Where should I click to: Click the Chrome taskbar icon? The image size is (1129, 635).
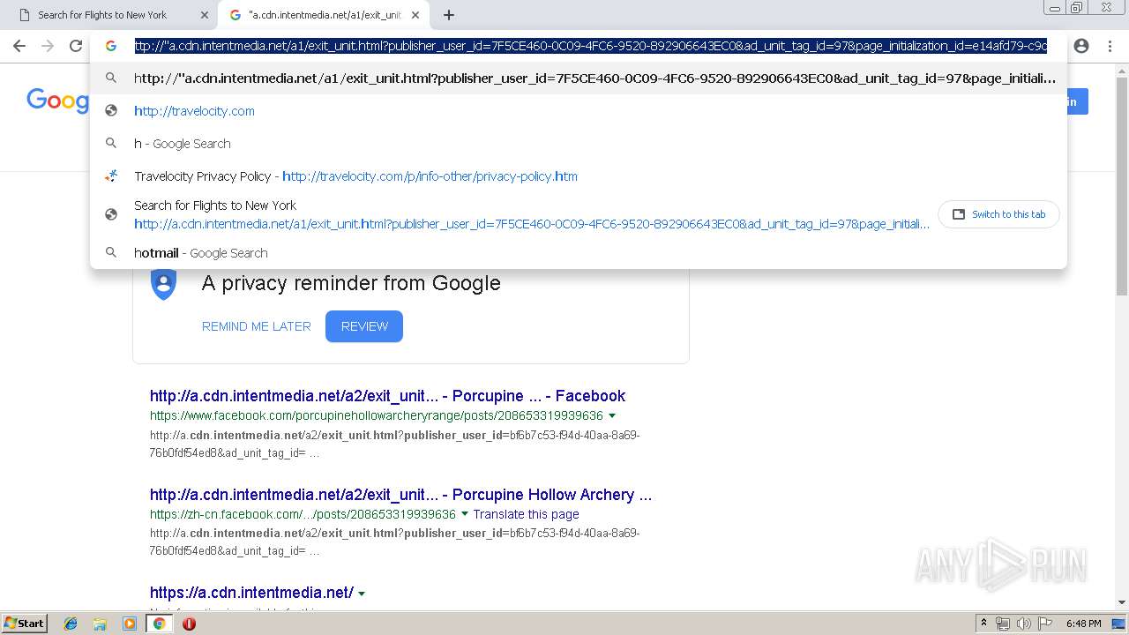tap(159, 624)
